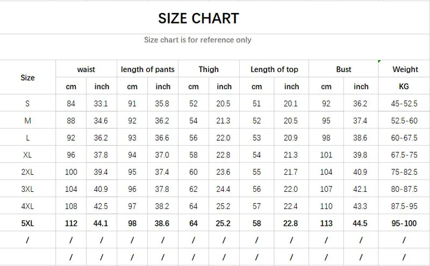Viewport: 430px width, 266px height.
Task: Select the length of pants header
Action: pyautogui.click(x=147, y=69)
